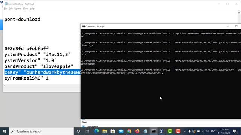Click the ystemVersion "1.0" line in Notepad
Screen dimensions: 241x135
click(31, 60)
